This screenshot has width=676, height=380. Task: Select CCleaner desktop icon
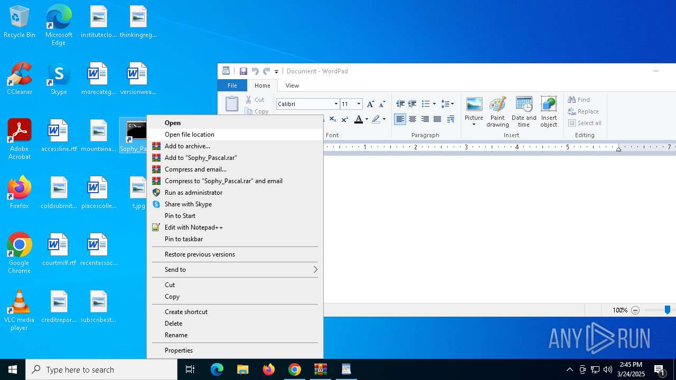click(20, 79)
